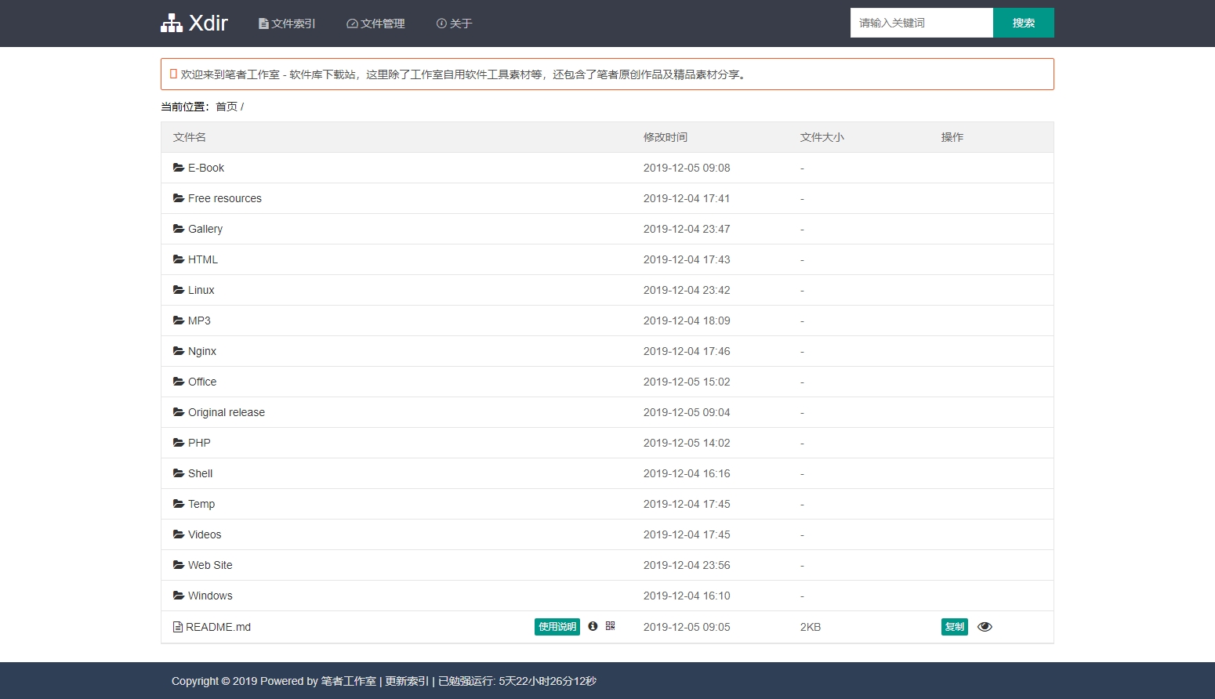1215x699 pixels.
Task: Click the 首页 breadcrumb link
Action: (x=227, y=107)
